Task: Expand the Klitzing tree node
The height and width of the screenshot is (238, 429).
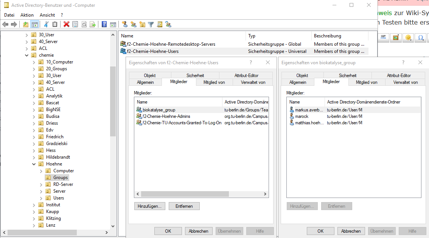Action: coord(34,218)
